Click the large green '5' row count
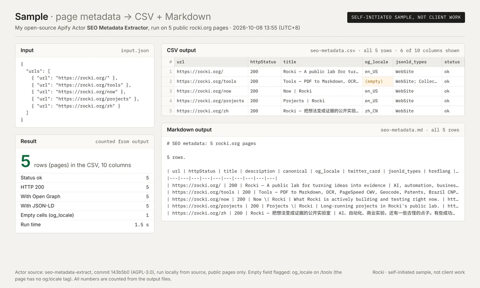Image resolution: width=480 pixels, height=288 pixels. point(26,161)
